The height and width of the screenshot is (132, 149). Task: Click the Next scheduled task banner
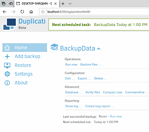(x=99, y=25)
